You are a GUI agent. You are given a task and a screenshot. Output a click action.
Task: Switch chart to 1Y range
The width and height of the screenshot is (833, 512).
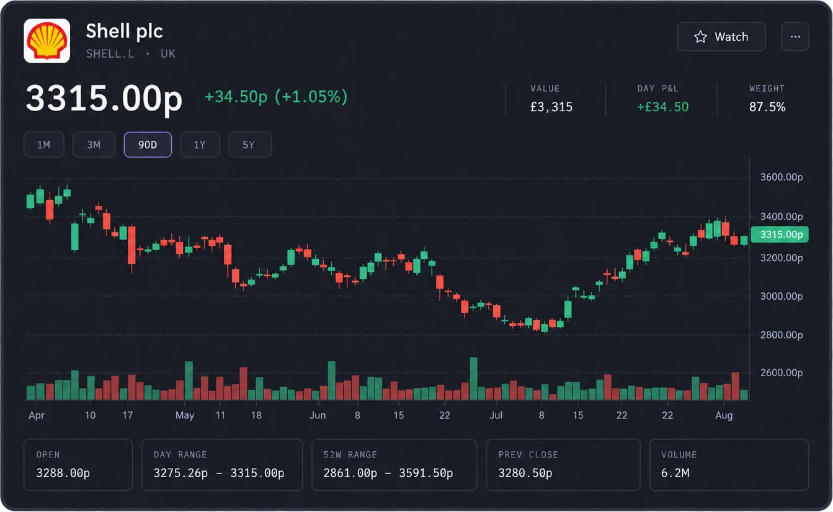(x=199, y=145)
